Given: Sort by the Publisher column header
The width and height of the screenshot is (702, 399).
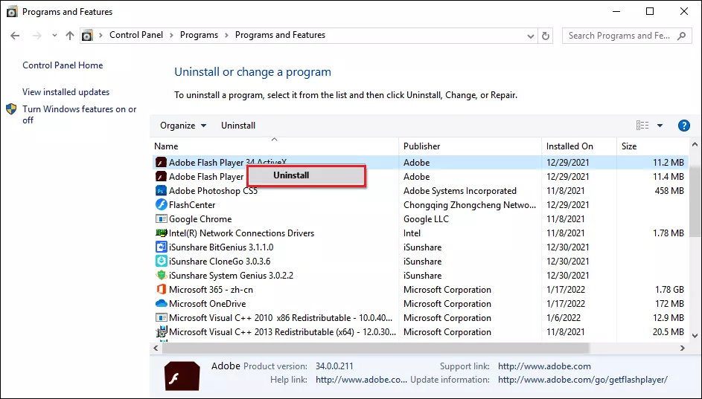Looking at the screenshot, I should click(x=422, y=146).
